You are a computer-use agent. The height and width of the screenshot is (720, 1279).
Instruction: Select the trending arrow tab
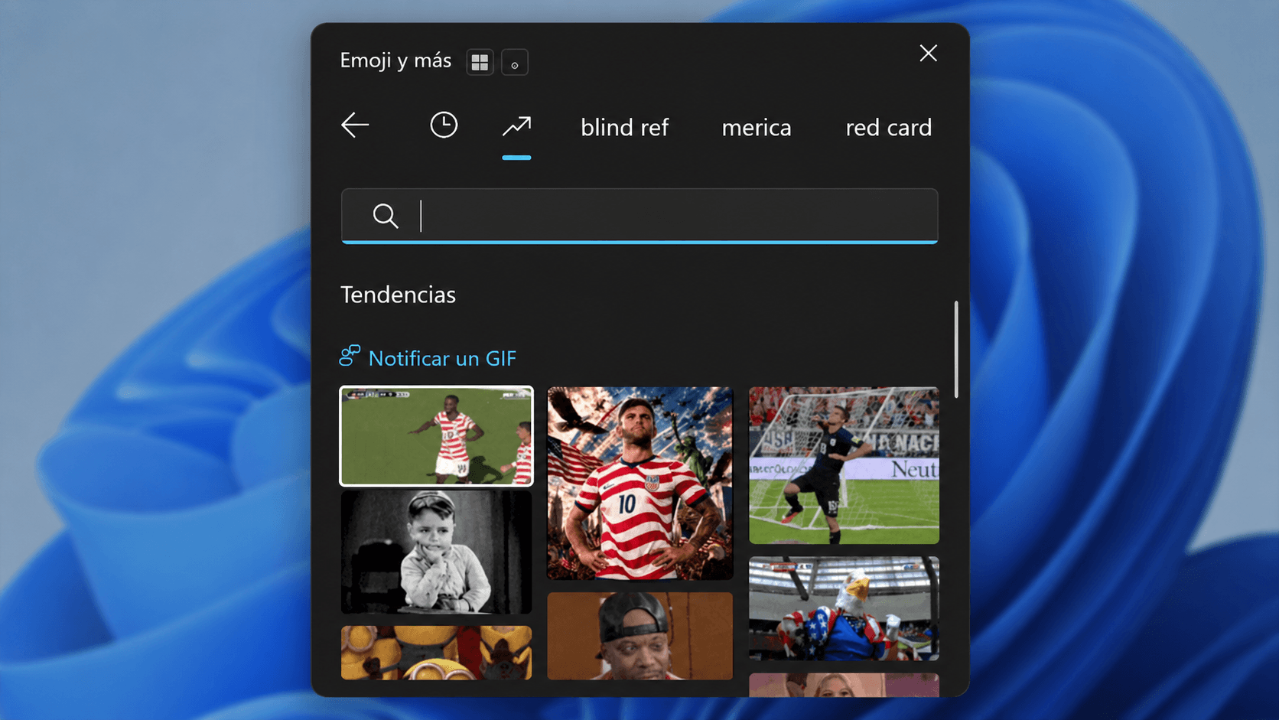tap(516, 126)
